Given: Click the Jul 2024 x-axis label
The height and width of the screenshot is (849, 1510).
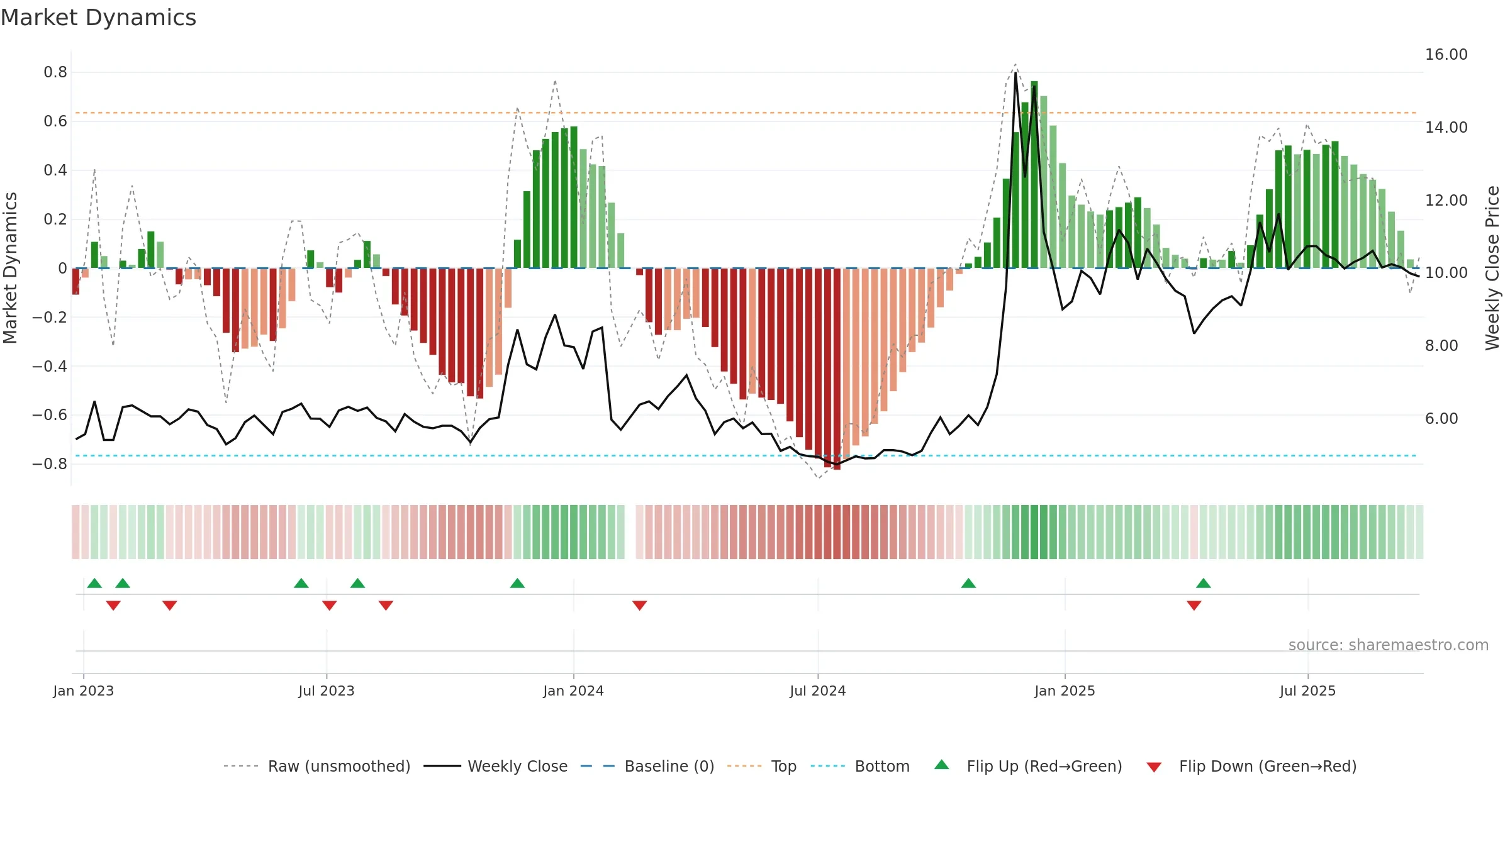Looking at the screenshot, I should (x=818, y=691).
